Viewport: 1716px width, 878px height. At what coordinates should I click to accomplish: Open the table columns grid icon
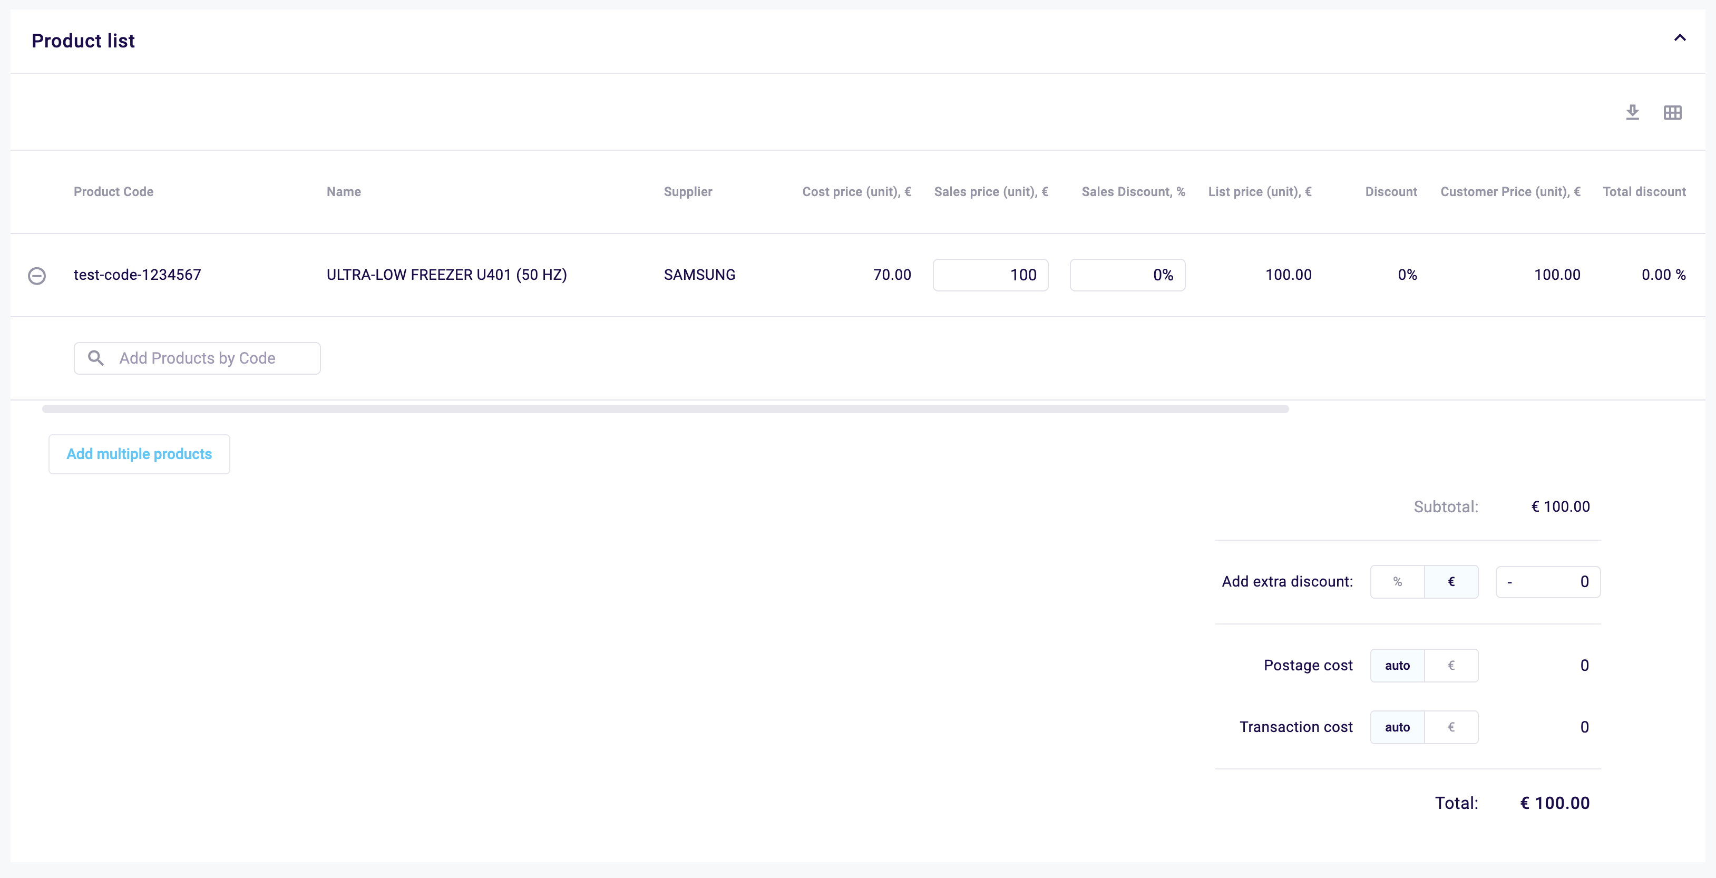pyautogui.click(x=1672, y=113)
